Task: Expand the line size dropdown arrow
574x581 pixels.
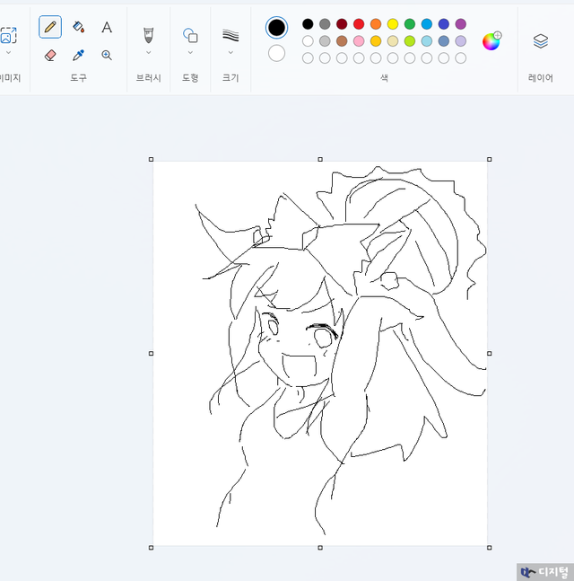Action: coord(230,53)
